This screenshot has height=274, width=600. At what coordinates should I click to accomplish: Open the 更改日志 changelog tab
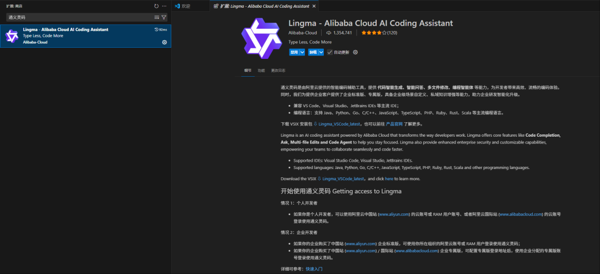(278, 71)
